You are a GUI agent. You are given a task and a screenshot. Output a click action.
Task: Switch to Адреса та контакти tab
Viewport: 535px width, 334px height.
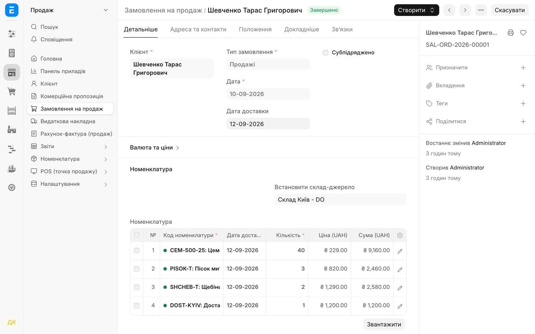tap(198, 29)
